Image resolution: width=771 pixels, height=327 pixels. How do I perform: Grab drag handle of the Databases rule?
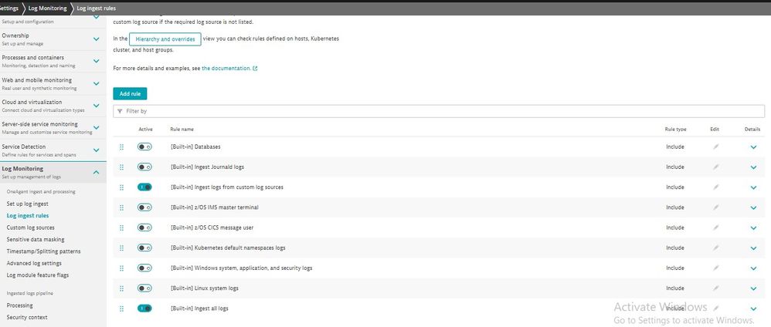pos(121,147)
